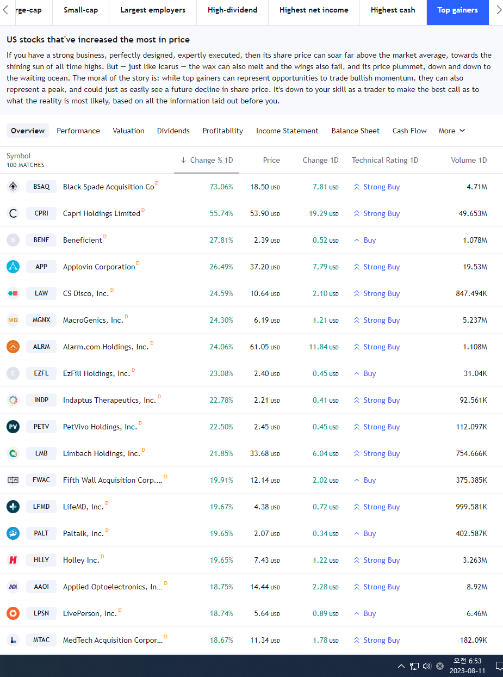The height and width of the screenshot is (677, 503).
Task: Switch to the Income Statement view
Action: [x=287, y=131]
